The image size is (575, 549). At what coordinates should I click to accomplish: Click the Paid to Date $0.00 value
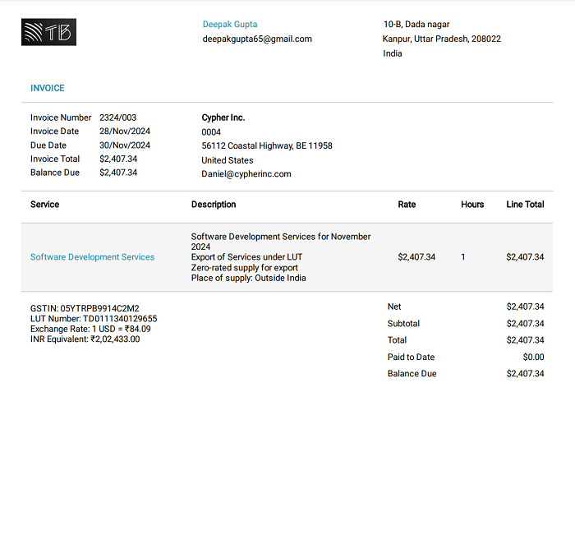[x=533, y=358]
